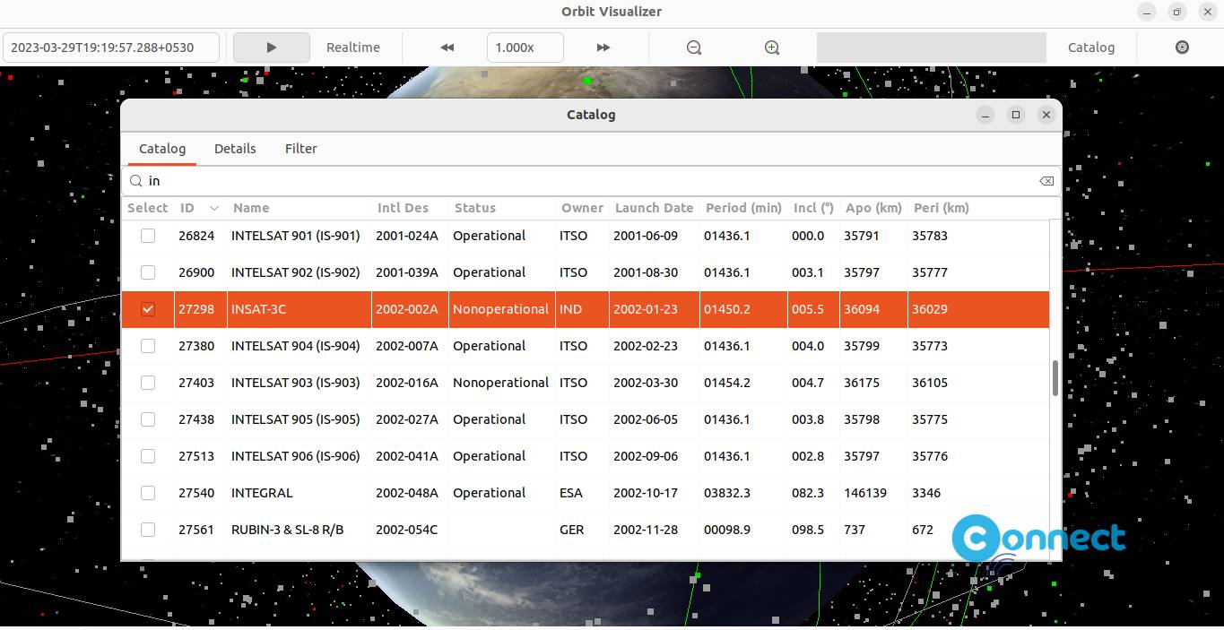Open settings via the gear icon
Viewport: 1224px width, 630px height.
(x=1182, y=47)
